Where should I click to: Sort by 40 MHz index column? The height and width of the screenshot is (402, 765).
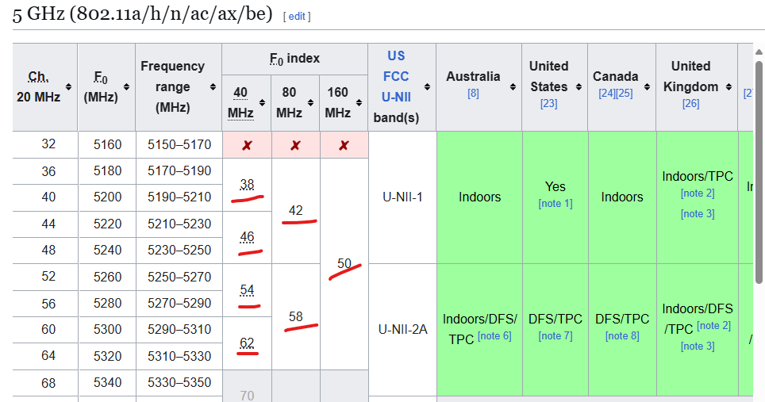pos(262,102)
